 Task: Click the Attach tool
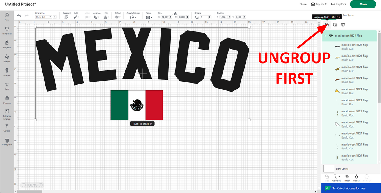coord(347,178)
